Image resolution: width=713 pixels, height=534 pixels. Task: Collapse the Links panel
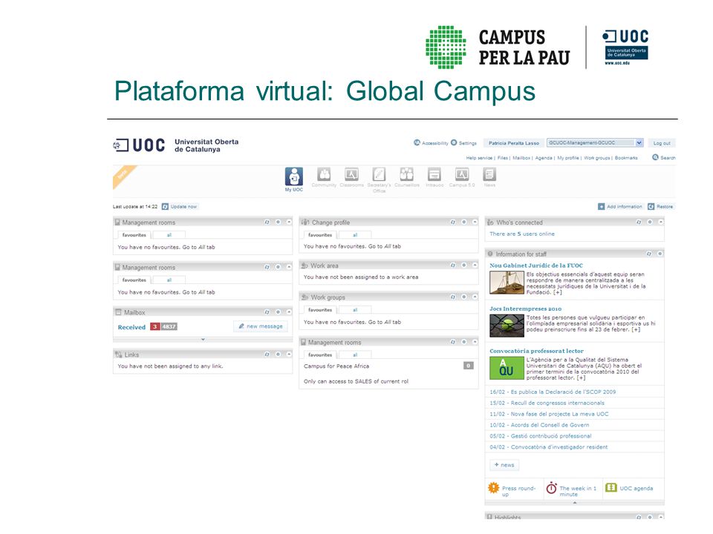(289, 355)
